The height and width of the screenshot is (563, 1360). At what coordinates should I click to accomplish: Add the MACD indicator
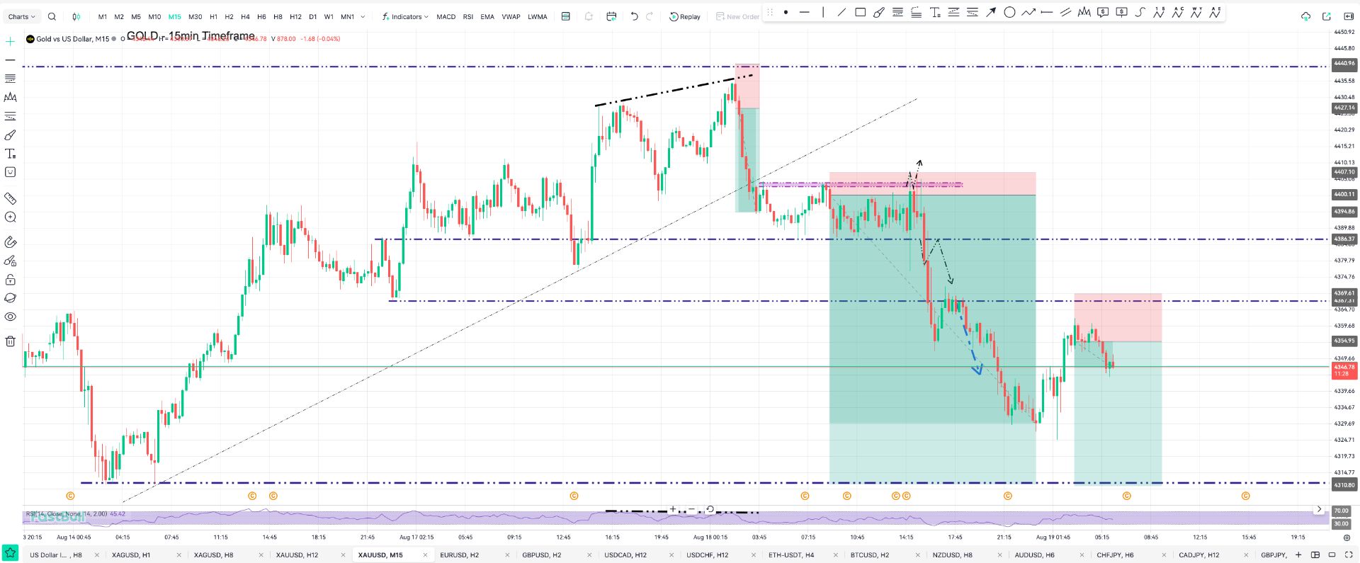point(446,16)
